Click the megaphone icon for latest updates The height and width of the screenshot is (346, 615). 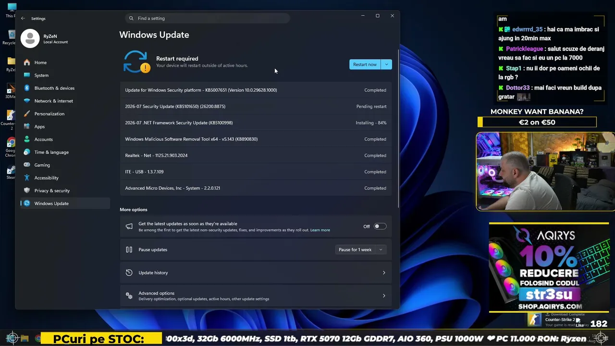[129, 226]
